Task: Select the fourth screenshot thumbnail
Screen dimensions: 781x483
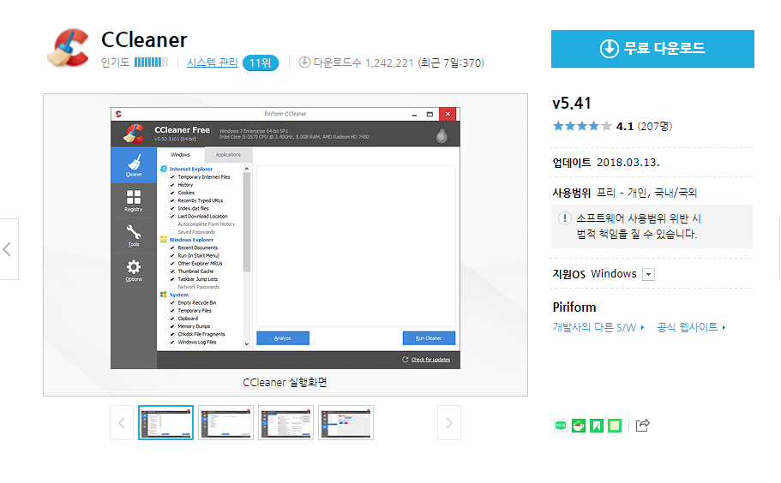Action: point(345,423)
